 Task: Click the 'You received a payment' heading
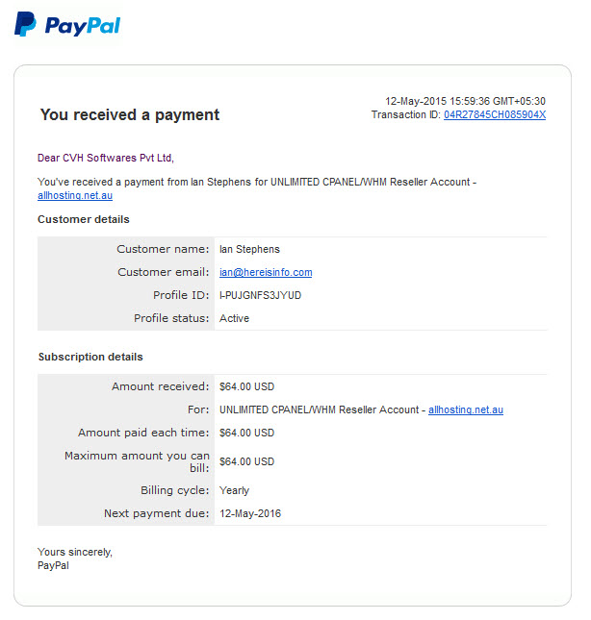[129, 114]
